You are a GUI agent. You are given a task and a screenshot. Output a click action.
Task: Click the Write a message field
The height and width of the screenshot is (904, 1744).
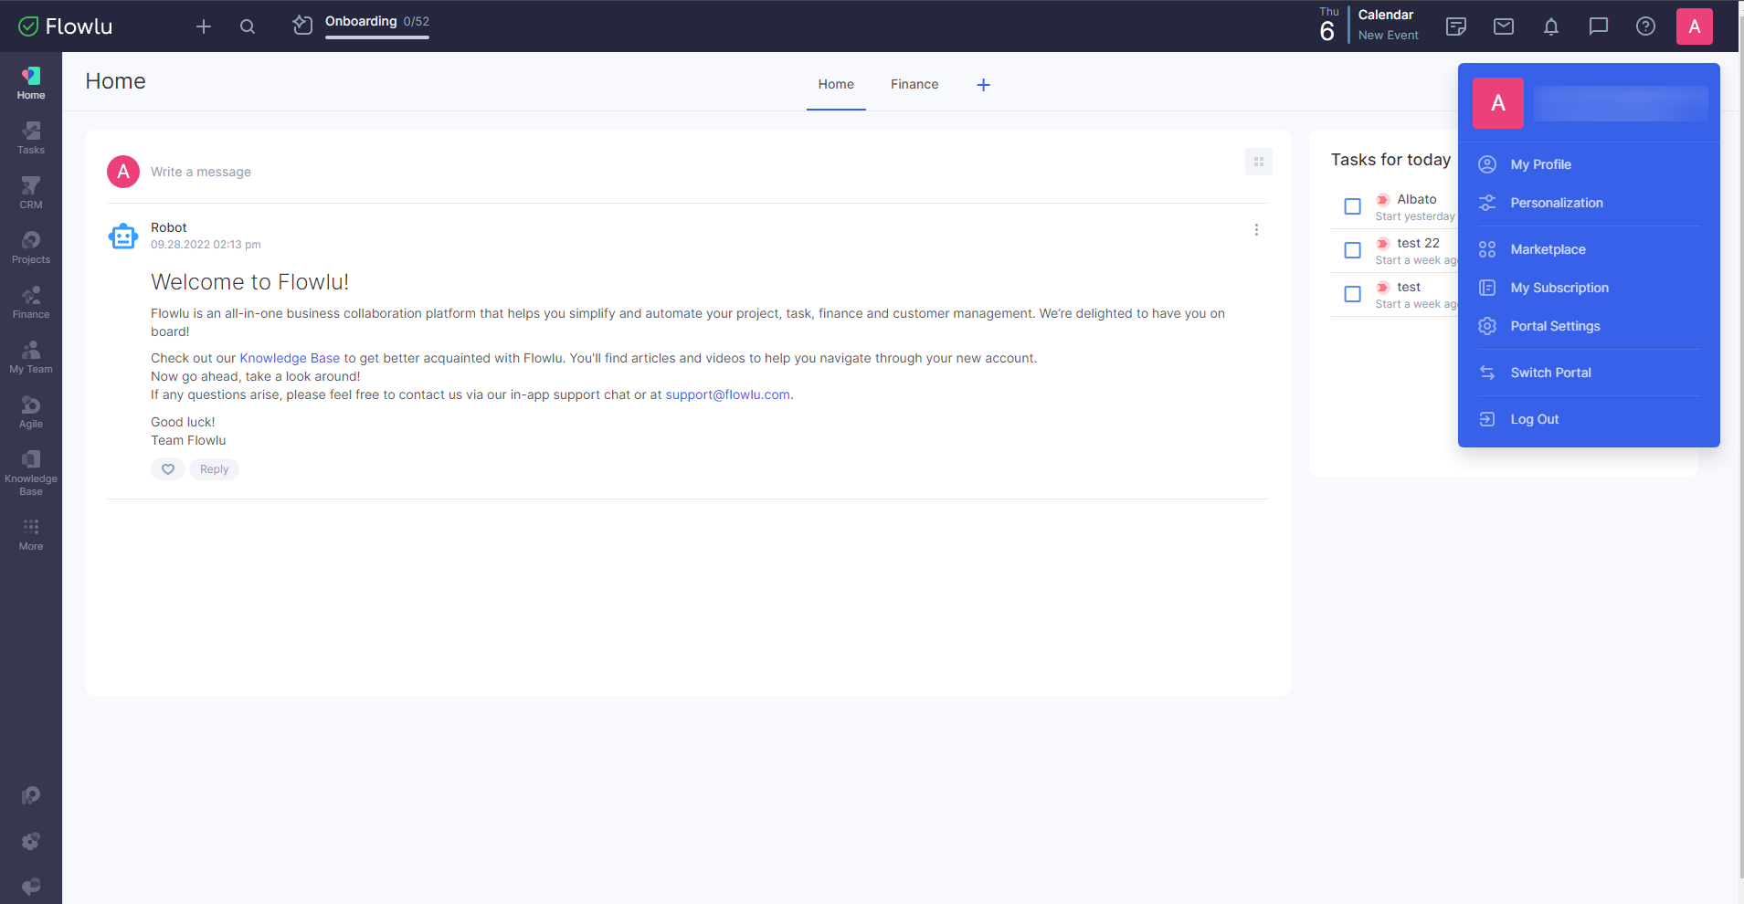tap(201, 172)
